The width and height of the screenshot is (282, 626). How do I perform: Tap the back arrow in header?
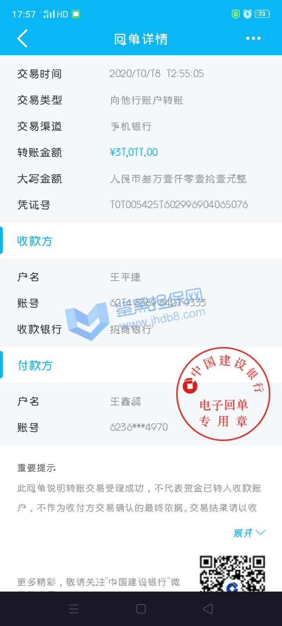coord(22,38)
